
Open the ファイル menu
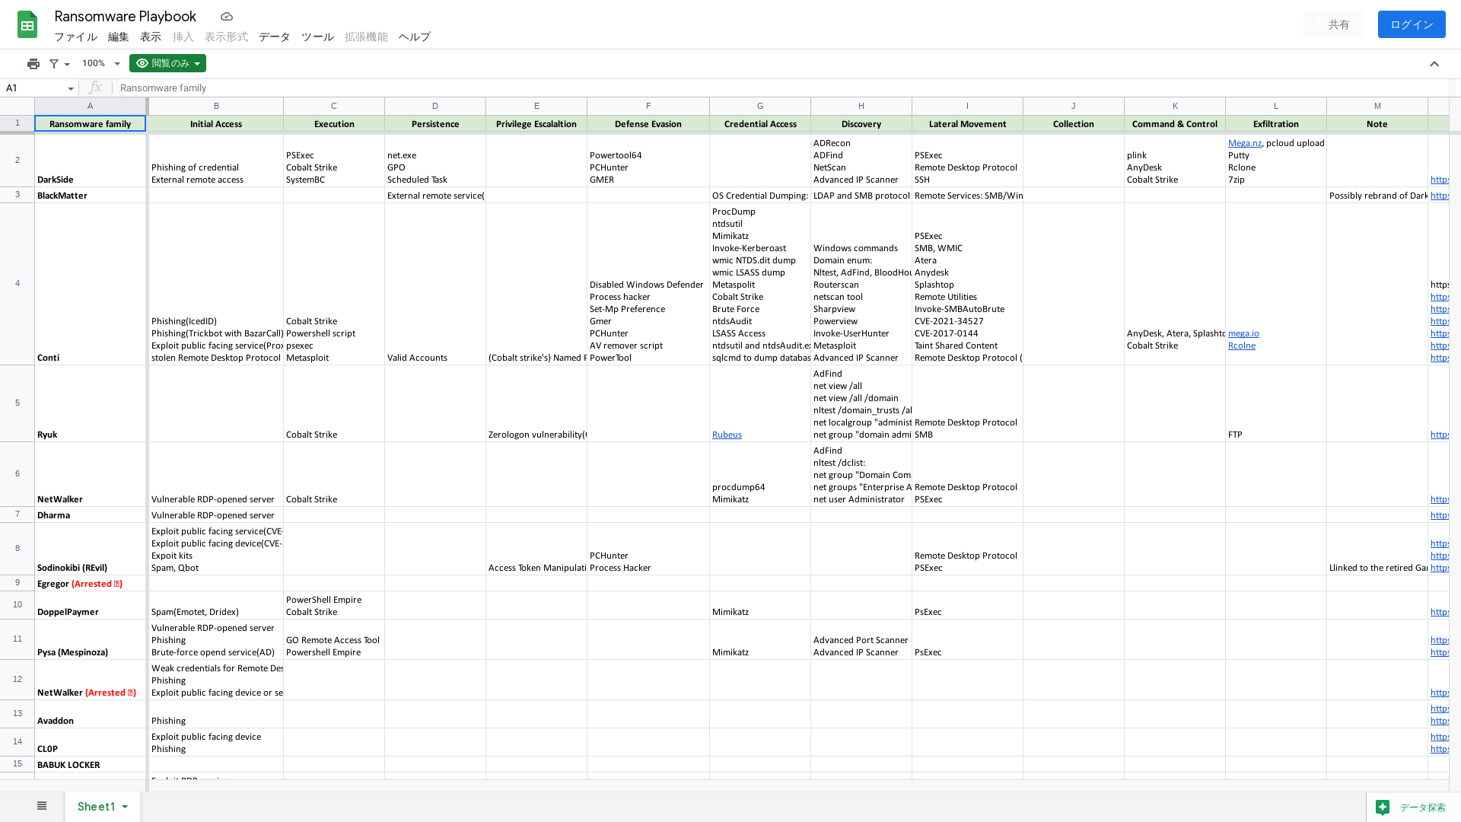click(x=75, y=37)
